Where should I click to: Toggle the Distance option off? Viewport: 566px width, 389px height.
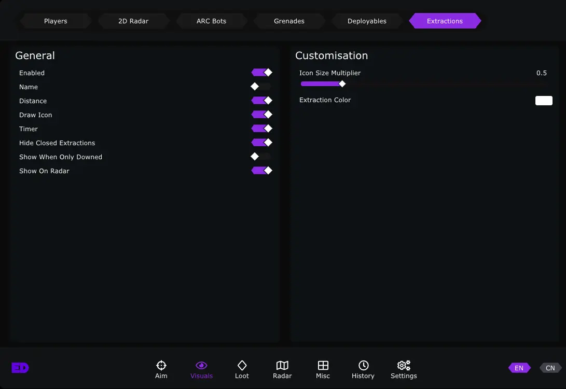pyautogui.click(x=261, y=101)
